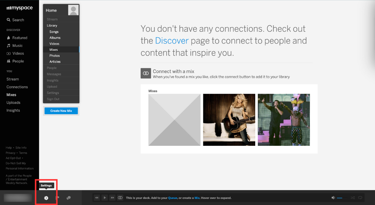
Task: Click Sign Out in the Home panel
Action: [61, 99]
